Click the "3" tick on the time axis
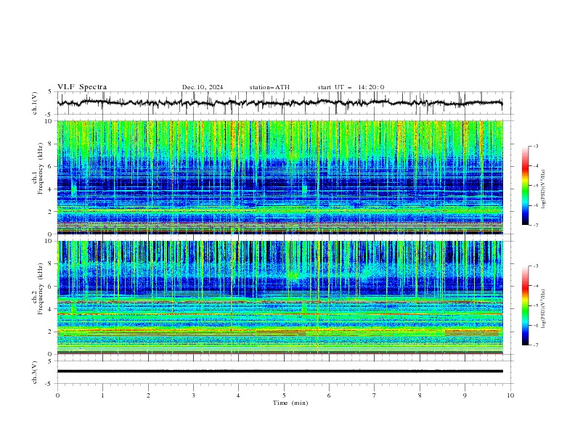The height and width of the screenshot is (444, 575). click(194, 395)
